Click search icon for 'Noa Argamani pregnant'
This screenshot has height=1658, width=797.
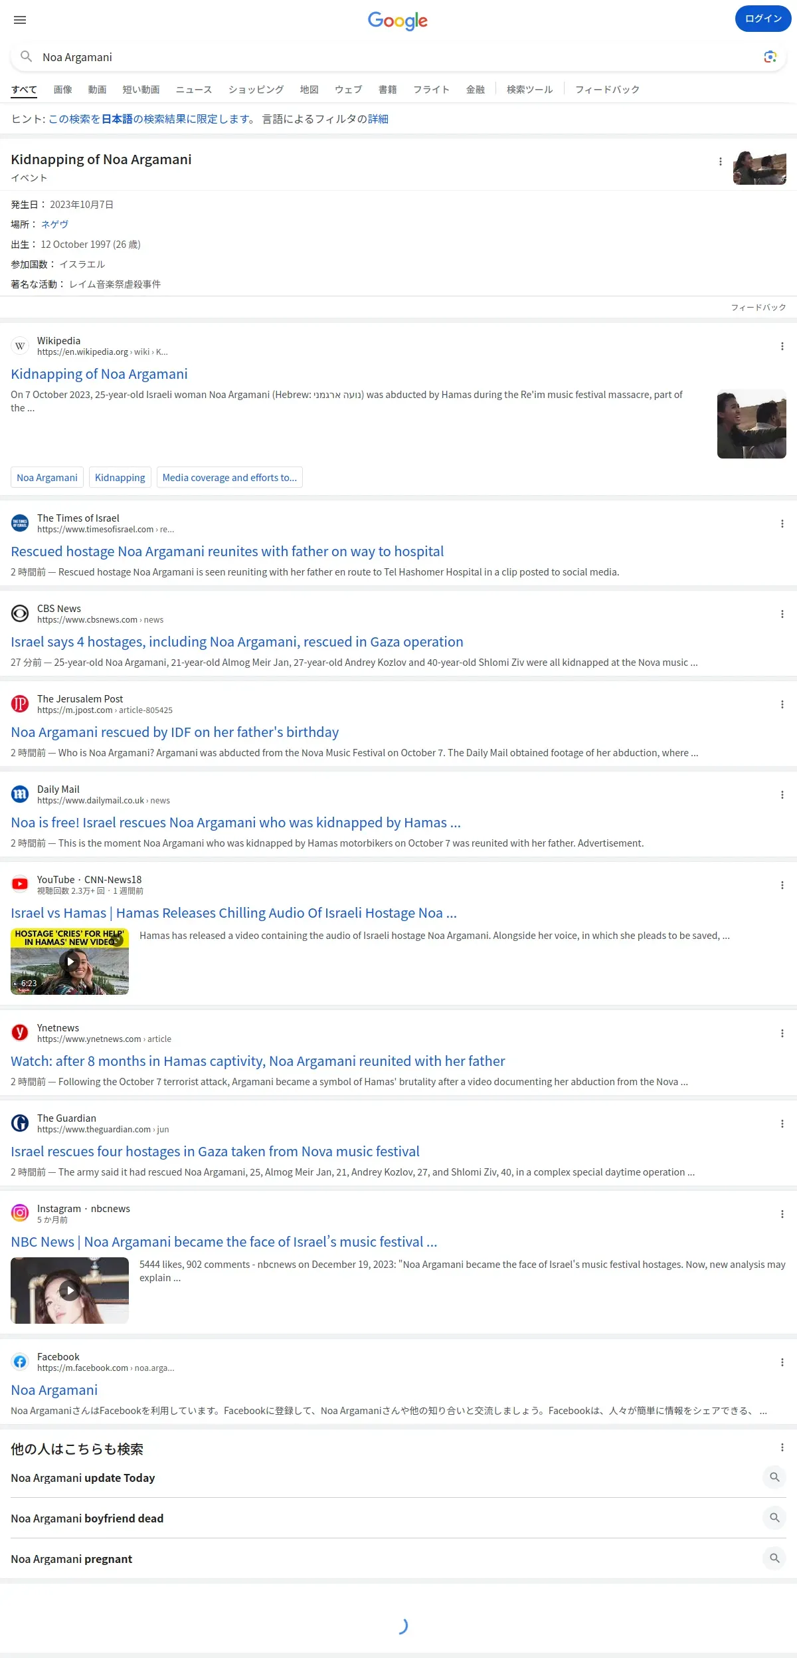coord(774,1558)
